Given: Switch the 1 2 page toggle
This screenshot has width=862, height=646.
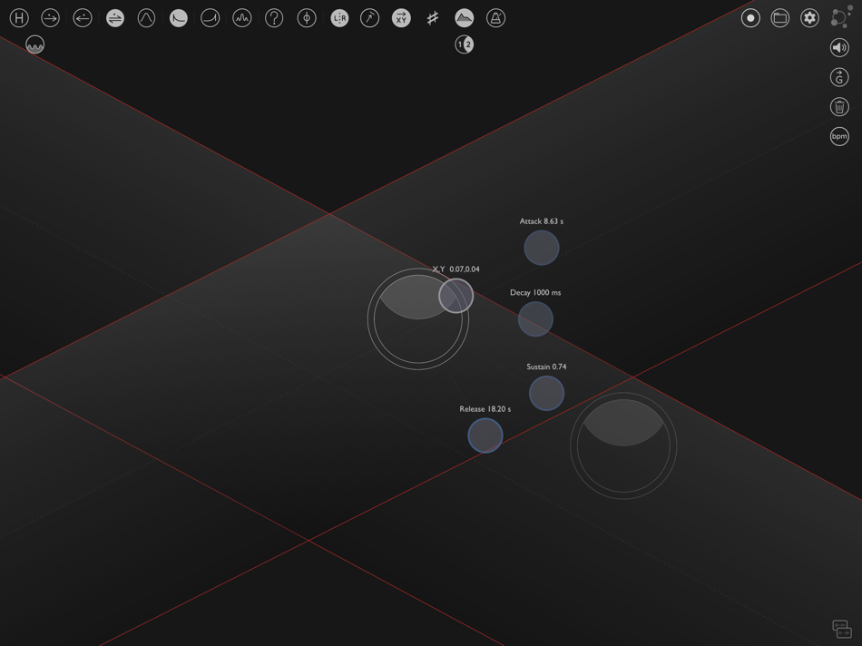Looking at the screenshot, I should 465,44.
